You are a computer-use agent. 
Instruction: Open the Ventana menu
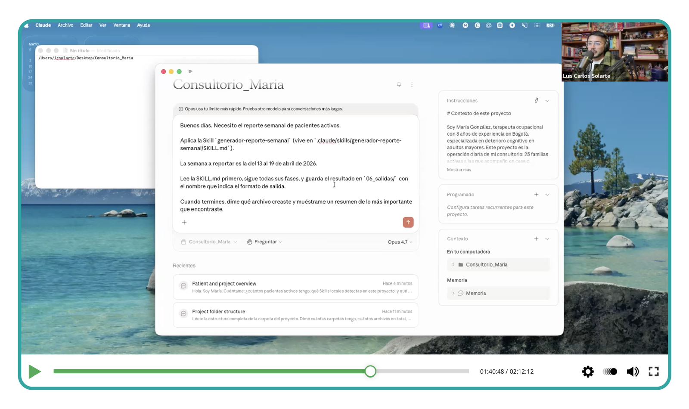point(121,25)
